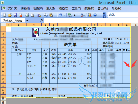This screenshot has width=138, height=104.
Task: Open the 帮助(H) menu
Action: (x=116, y=9)
